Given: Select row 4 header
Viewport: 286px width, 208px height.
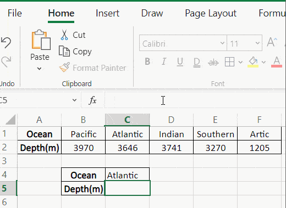Looking at the screenshot, I should tap(8, 175).
